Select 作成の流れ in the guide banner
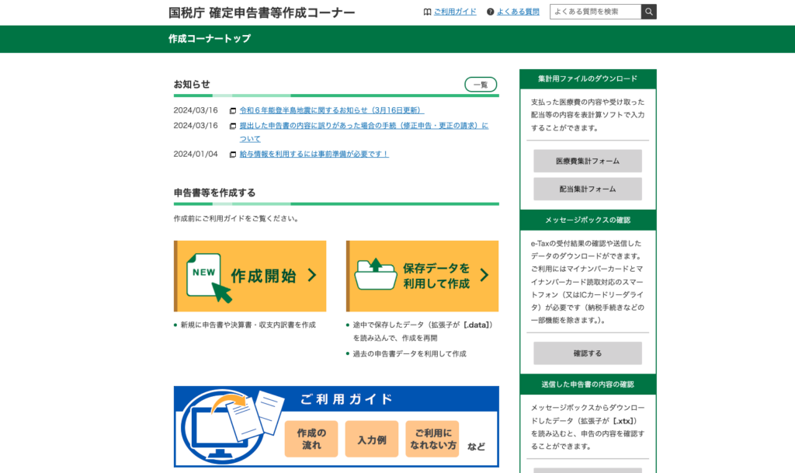795x473 pixels. [x=311, y=439]
